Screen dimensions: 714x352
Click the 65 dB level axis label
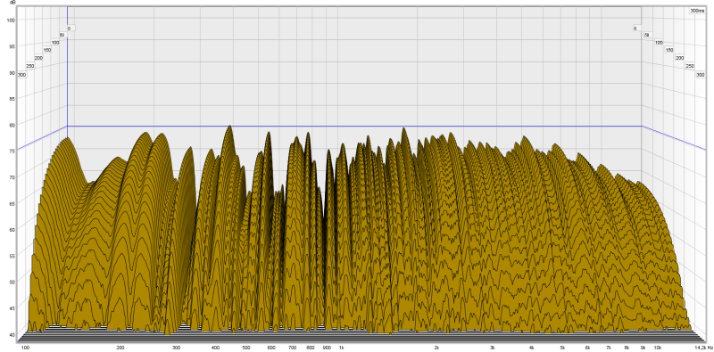[x=12, y=204]
